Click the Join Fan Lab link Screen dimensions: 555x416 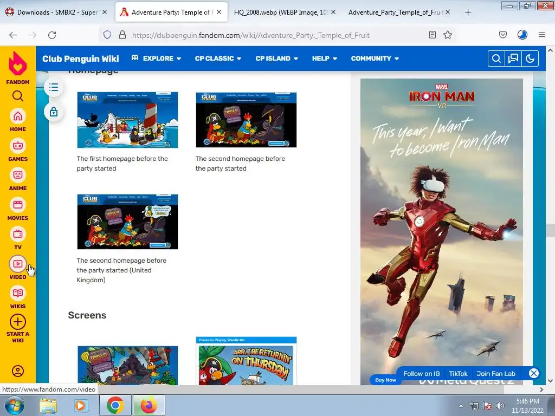tap(496, 374)
